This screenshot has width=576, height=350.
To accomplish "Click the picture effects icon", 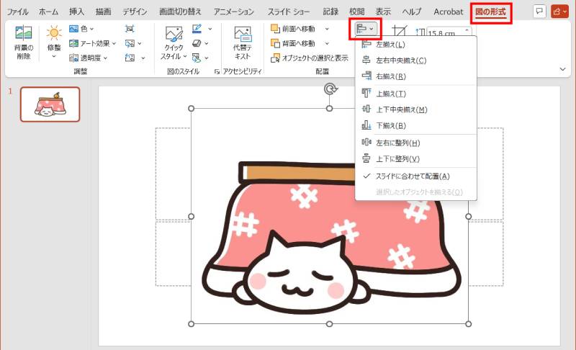I will pyautogui.click(x=197, y=43).
